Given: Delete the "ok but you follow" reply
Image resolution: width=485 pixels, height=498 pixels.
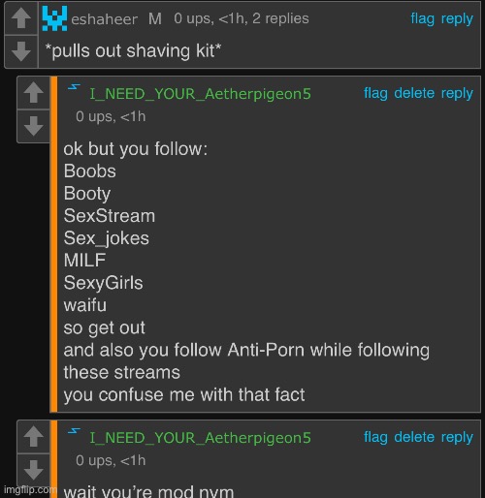Looking at the screenshot, I should (414, 93).
